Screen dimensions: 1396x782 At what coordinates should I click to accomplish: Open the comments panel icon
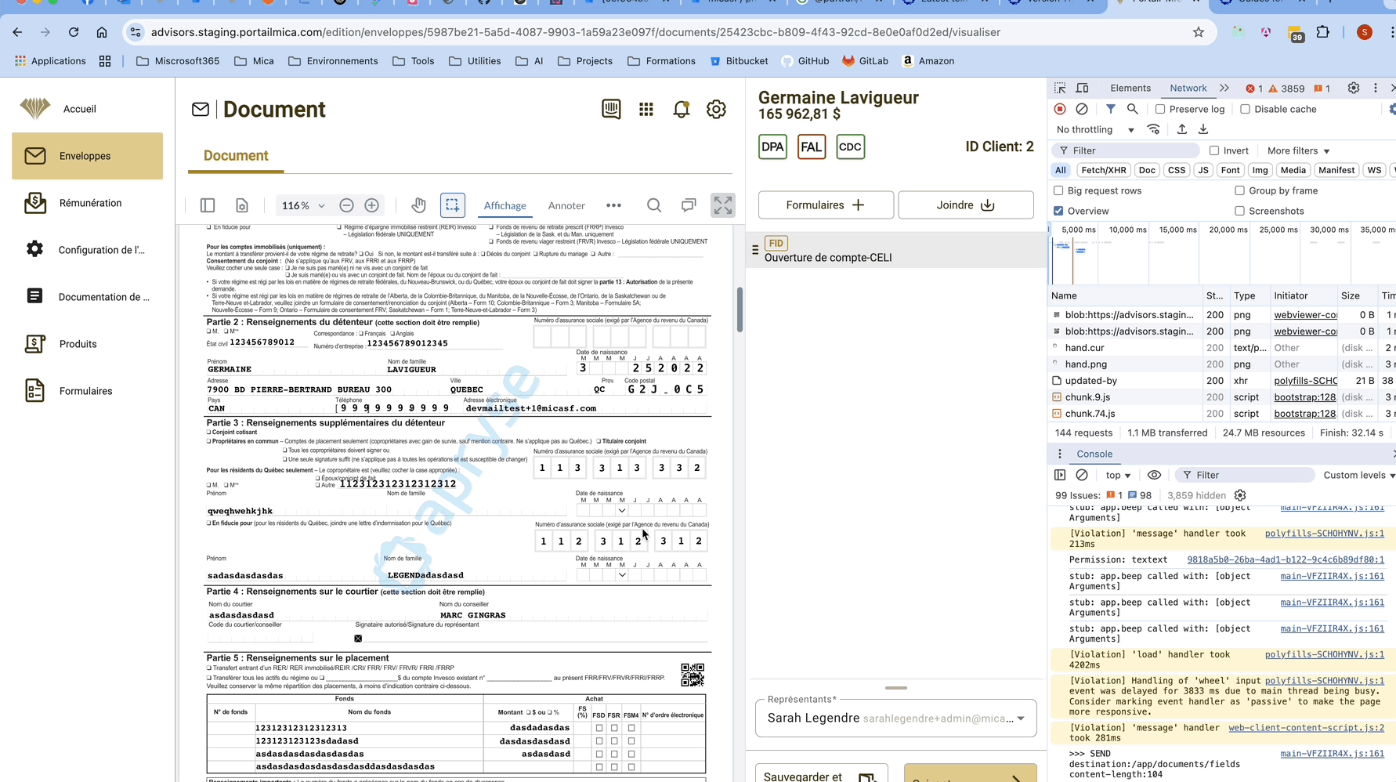click(689, 205)
